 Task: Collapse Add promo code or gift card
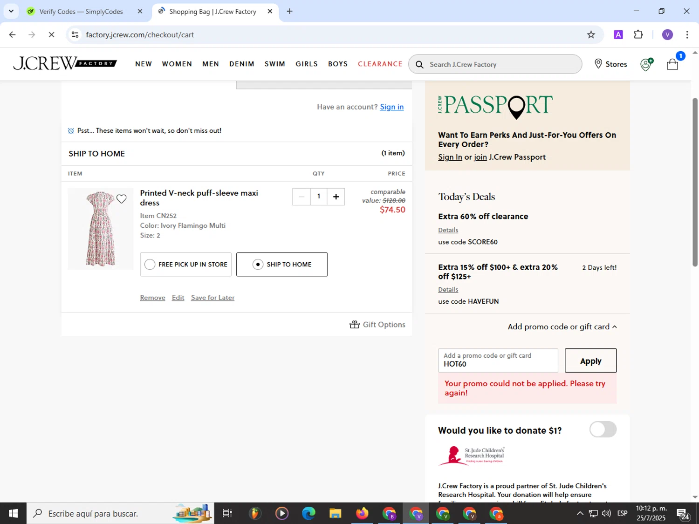[x=562, y=327]
